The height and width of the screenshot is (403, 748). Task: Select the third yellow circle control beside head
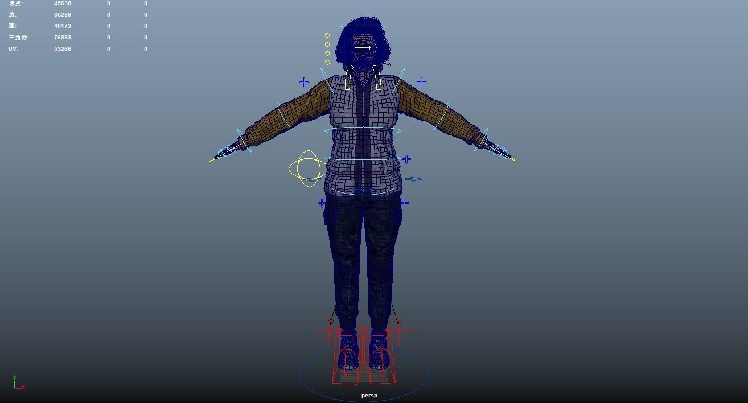(x=327, y=54)
